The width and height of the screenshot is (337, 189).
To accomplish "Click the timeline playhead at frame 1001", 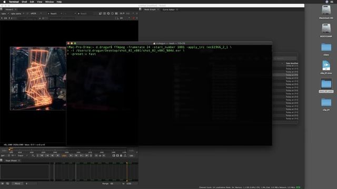I will (11, 150).
